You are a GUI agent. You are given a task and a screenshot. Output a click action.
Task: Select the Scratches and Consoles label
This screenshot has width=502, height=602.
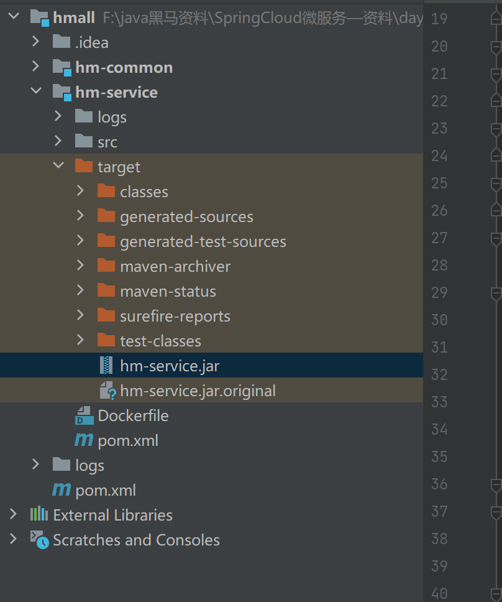(x=137, y=540)
